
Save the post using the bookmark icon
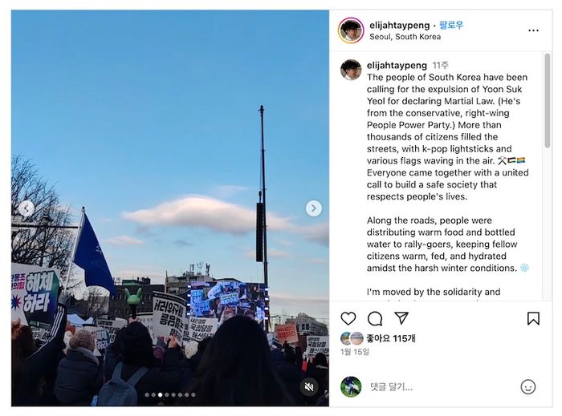click(533, 318)
